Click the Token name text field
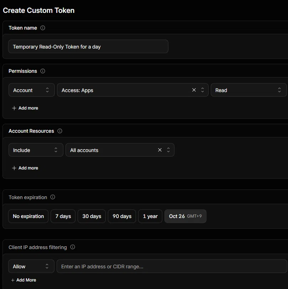The width and height of the screenshot is (288, 289). click(88, 46)
